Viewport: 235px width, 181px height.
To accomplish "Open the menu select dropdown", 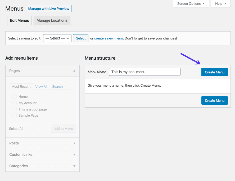I will pos(57,38).
